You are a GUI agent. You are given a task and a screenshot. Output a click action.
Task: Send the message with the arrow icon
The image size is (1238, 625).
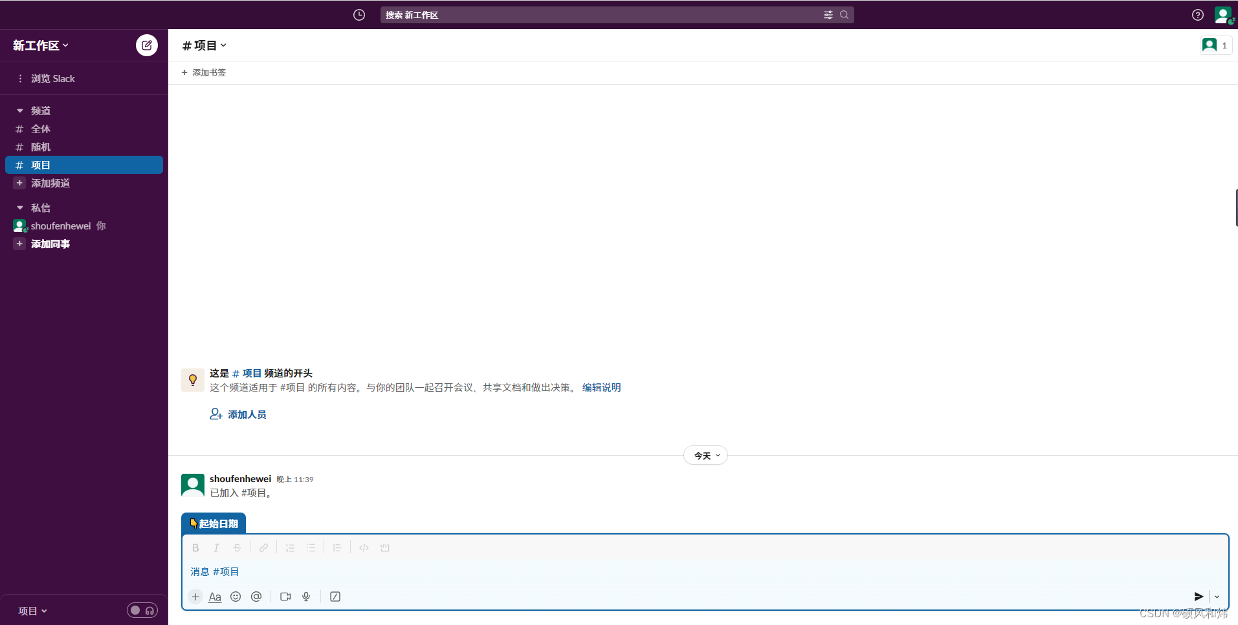(x=1199, y=597)
